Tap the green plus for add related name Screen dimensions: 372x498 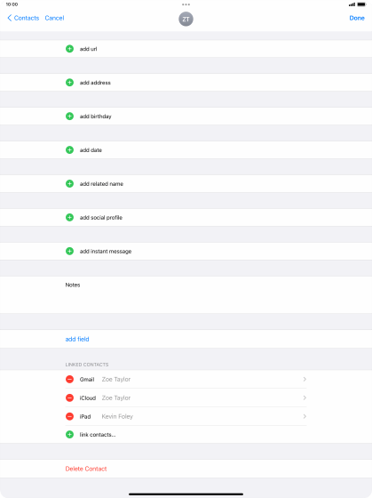point(69,183)
